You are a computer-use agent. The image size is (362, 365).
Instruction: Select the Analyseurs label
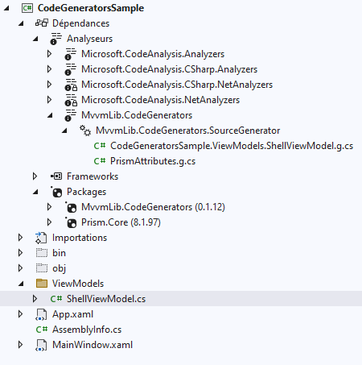pyautogui.click(x=89, y=39)
